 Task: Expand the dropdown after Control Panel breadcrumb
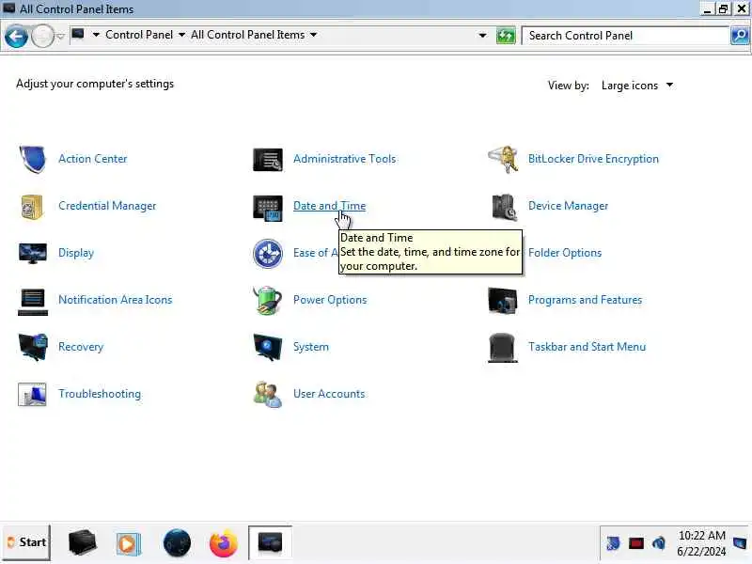point(181,35)
